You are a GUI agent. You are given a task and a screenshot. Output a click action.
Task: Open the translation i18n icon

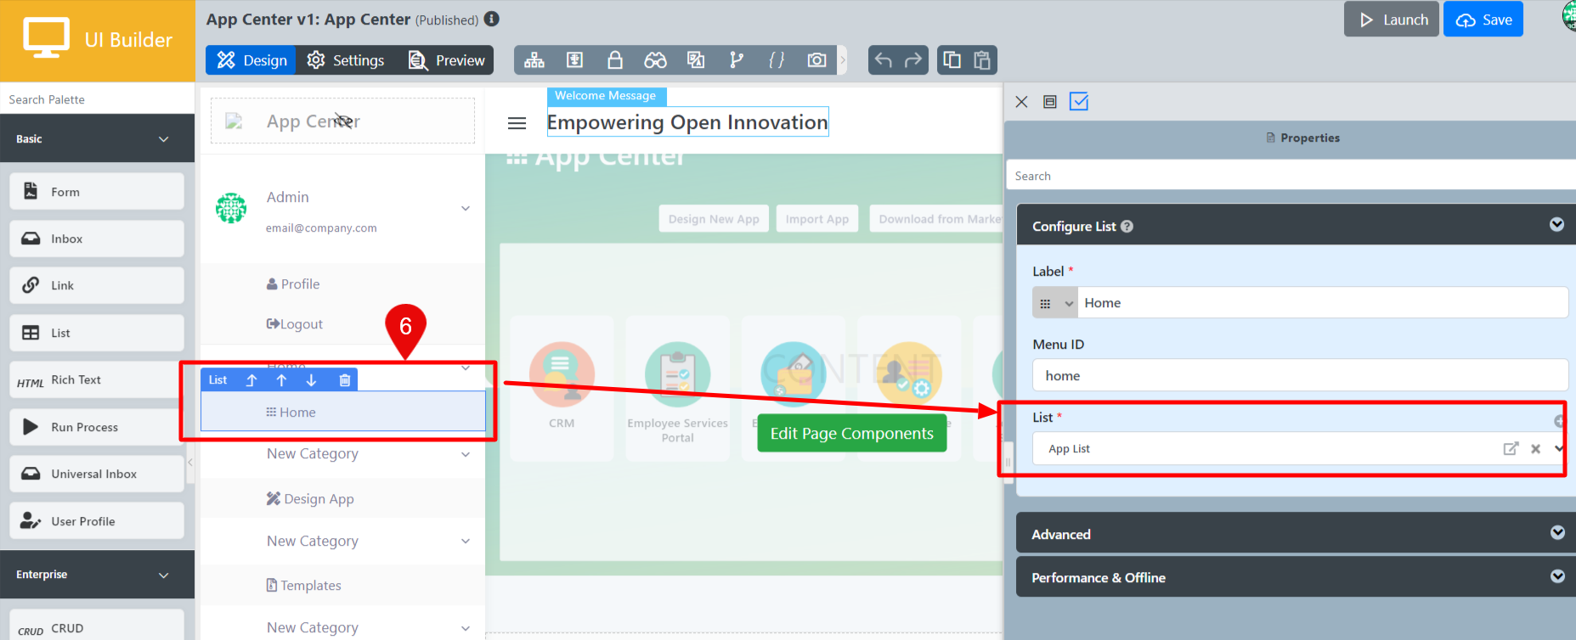(x=696, y=60)
